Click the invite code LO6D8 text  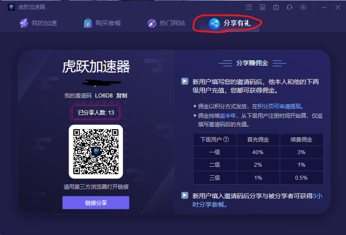(104, 96)
